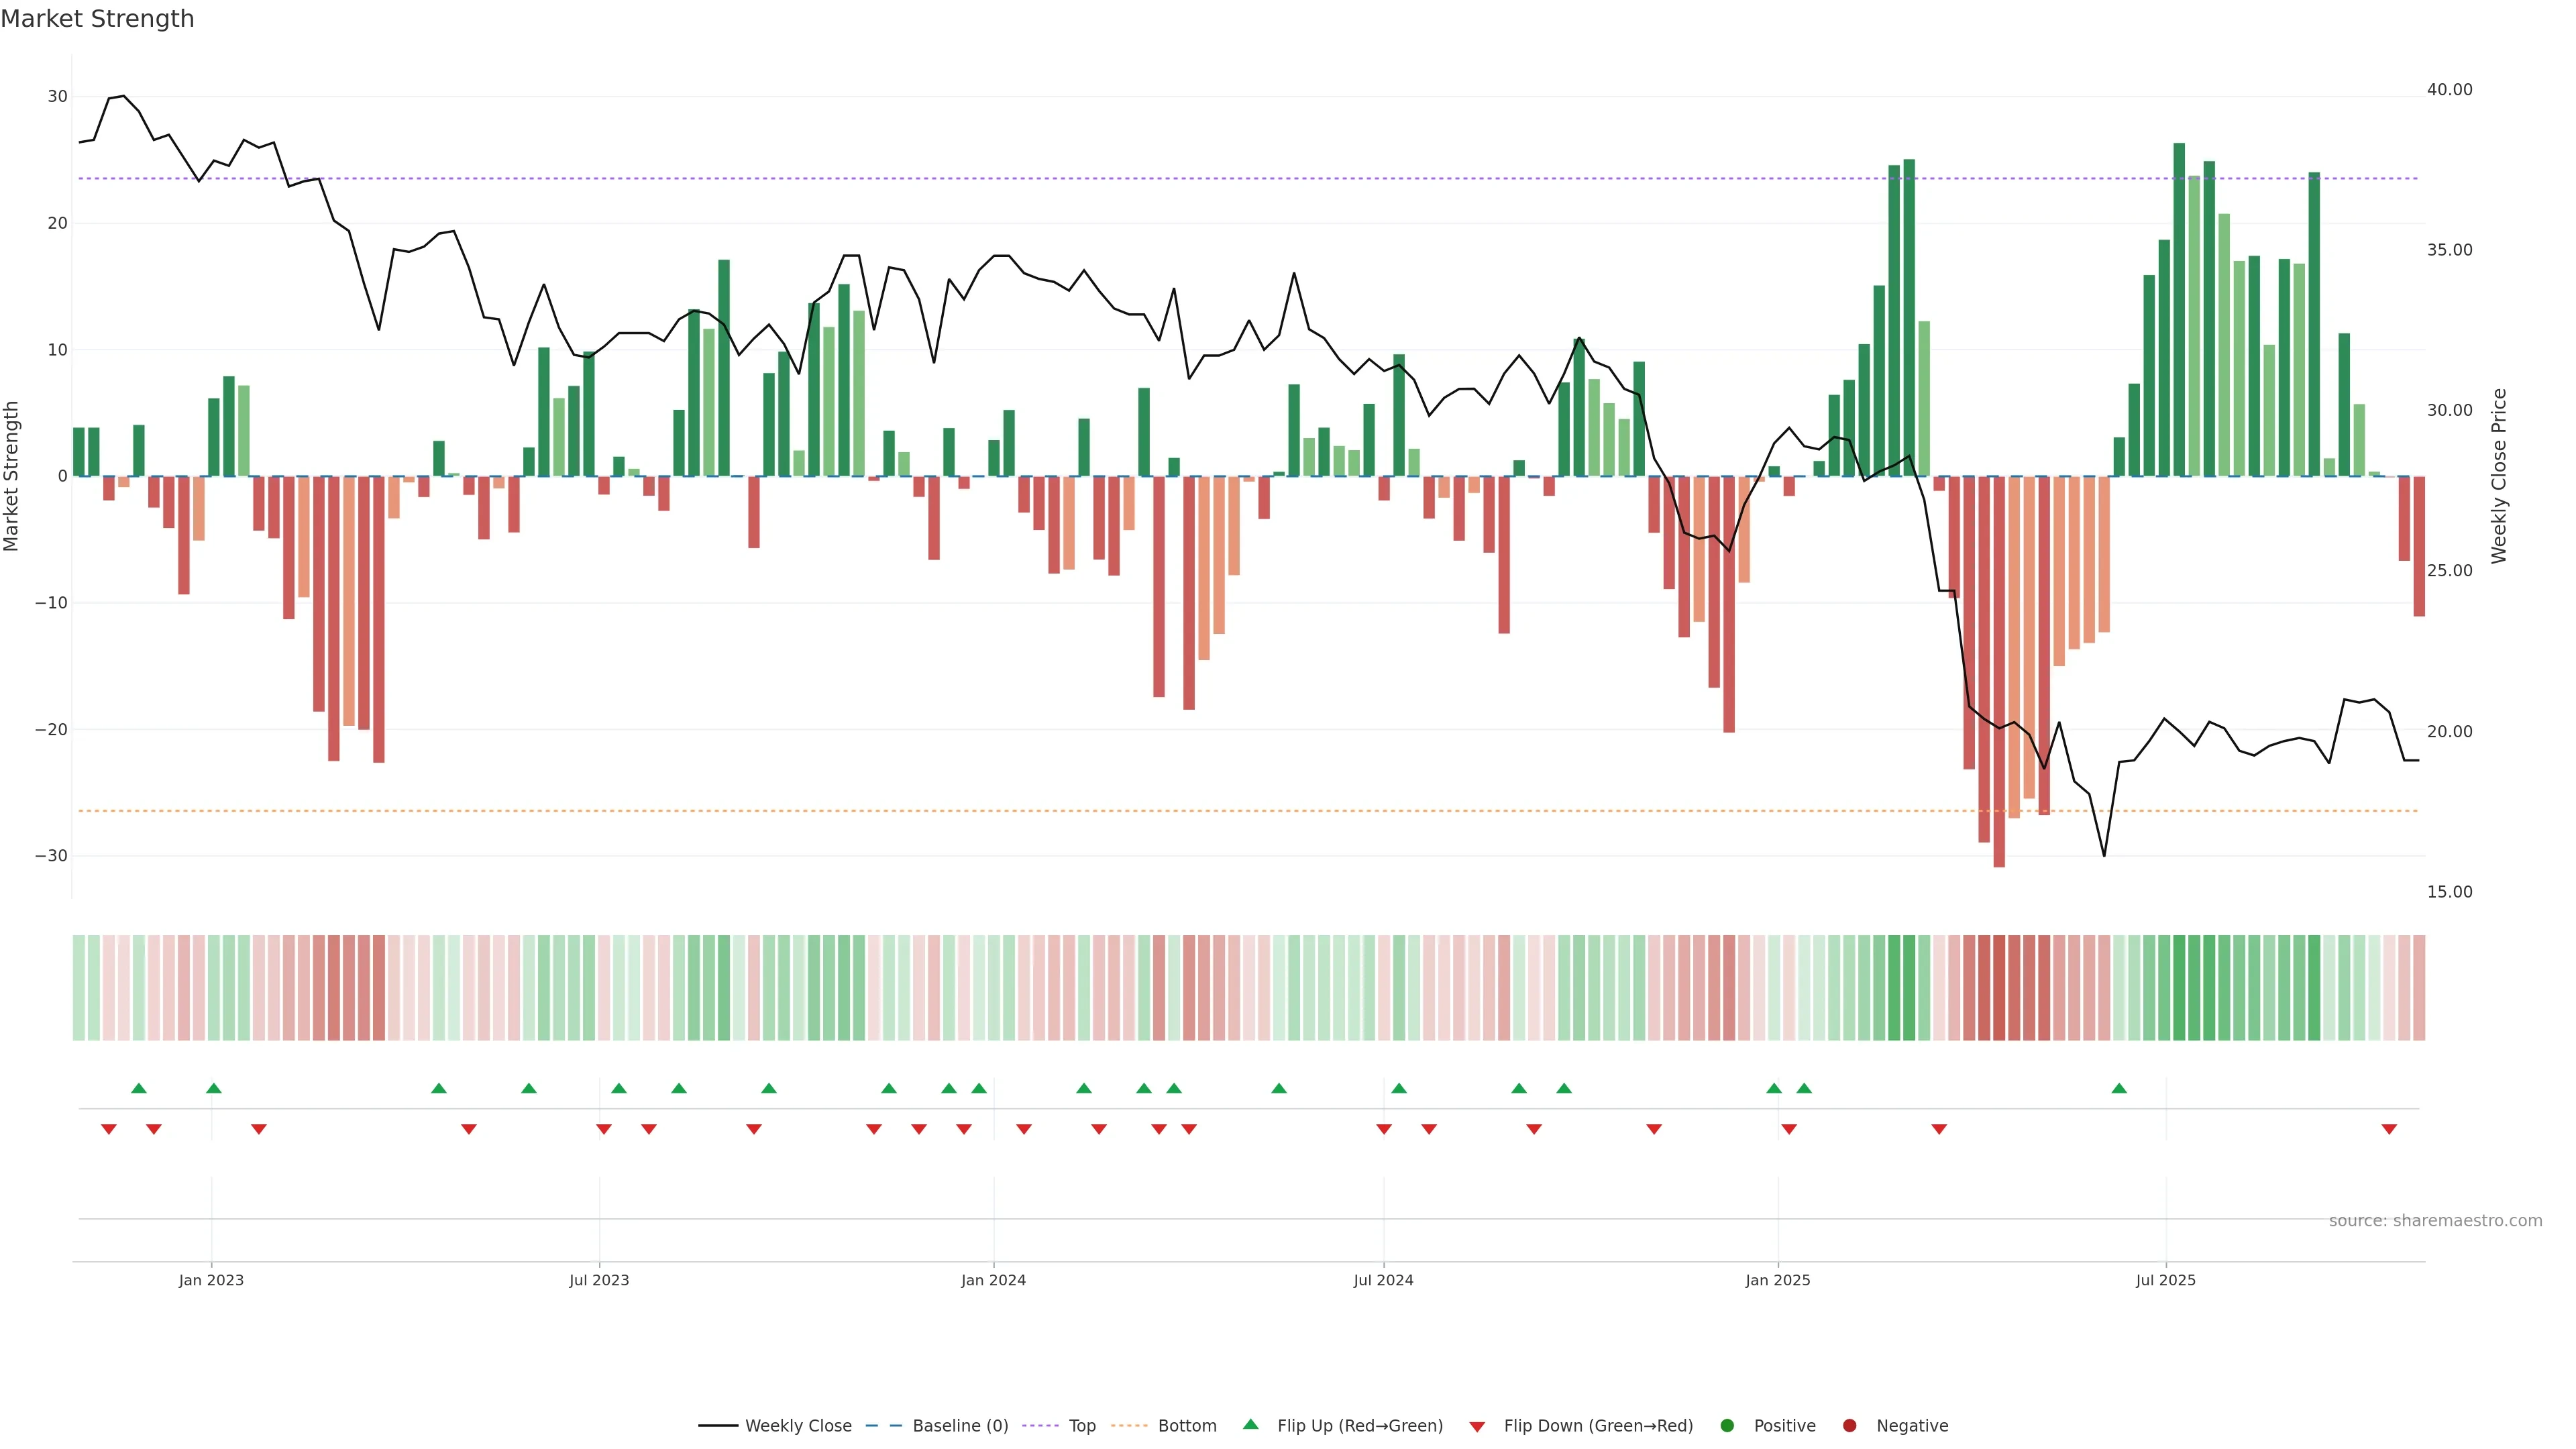
Task: Click the Market Strength chart title
Action: pyautogui.click(x=97, y=19)
